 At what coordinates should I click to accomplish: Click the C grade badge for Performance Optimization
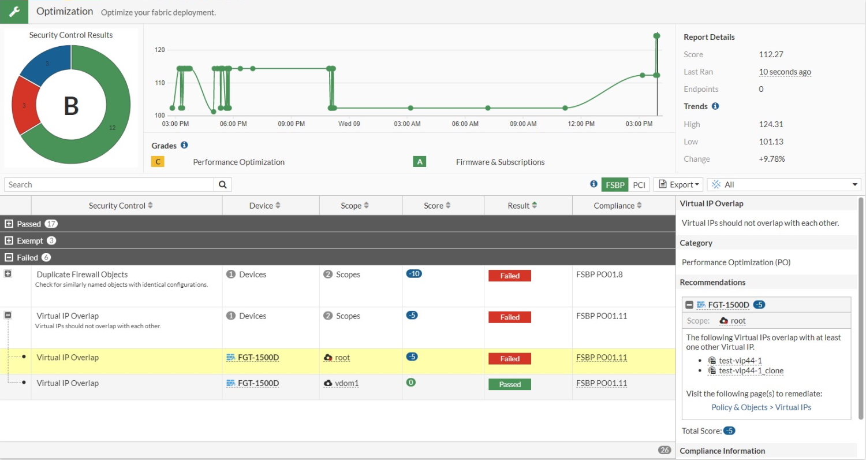(158, 162)
